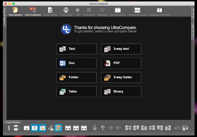Toggle the highlighted down-arrow pane button

tap(35, 128)
